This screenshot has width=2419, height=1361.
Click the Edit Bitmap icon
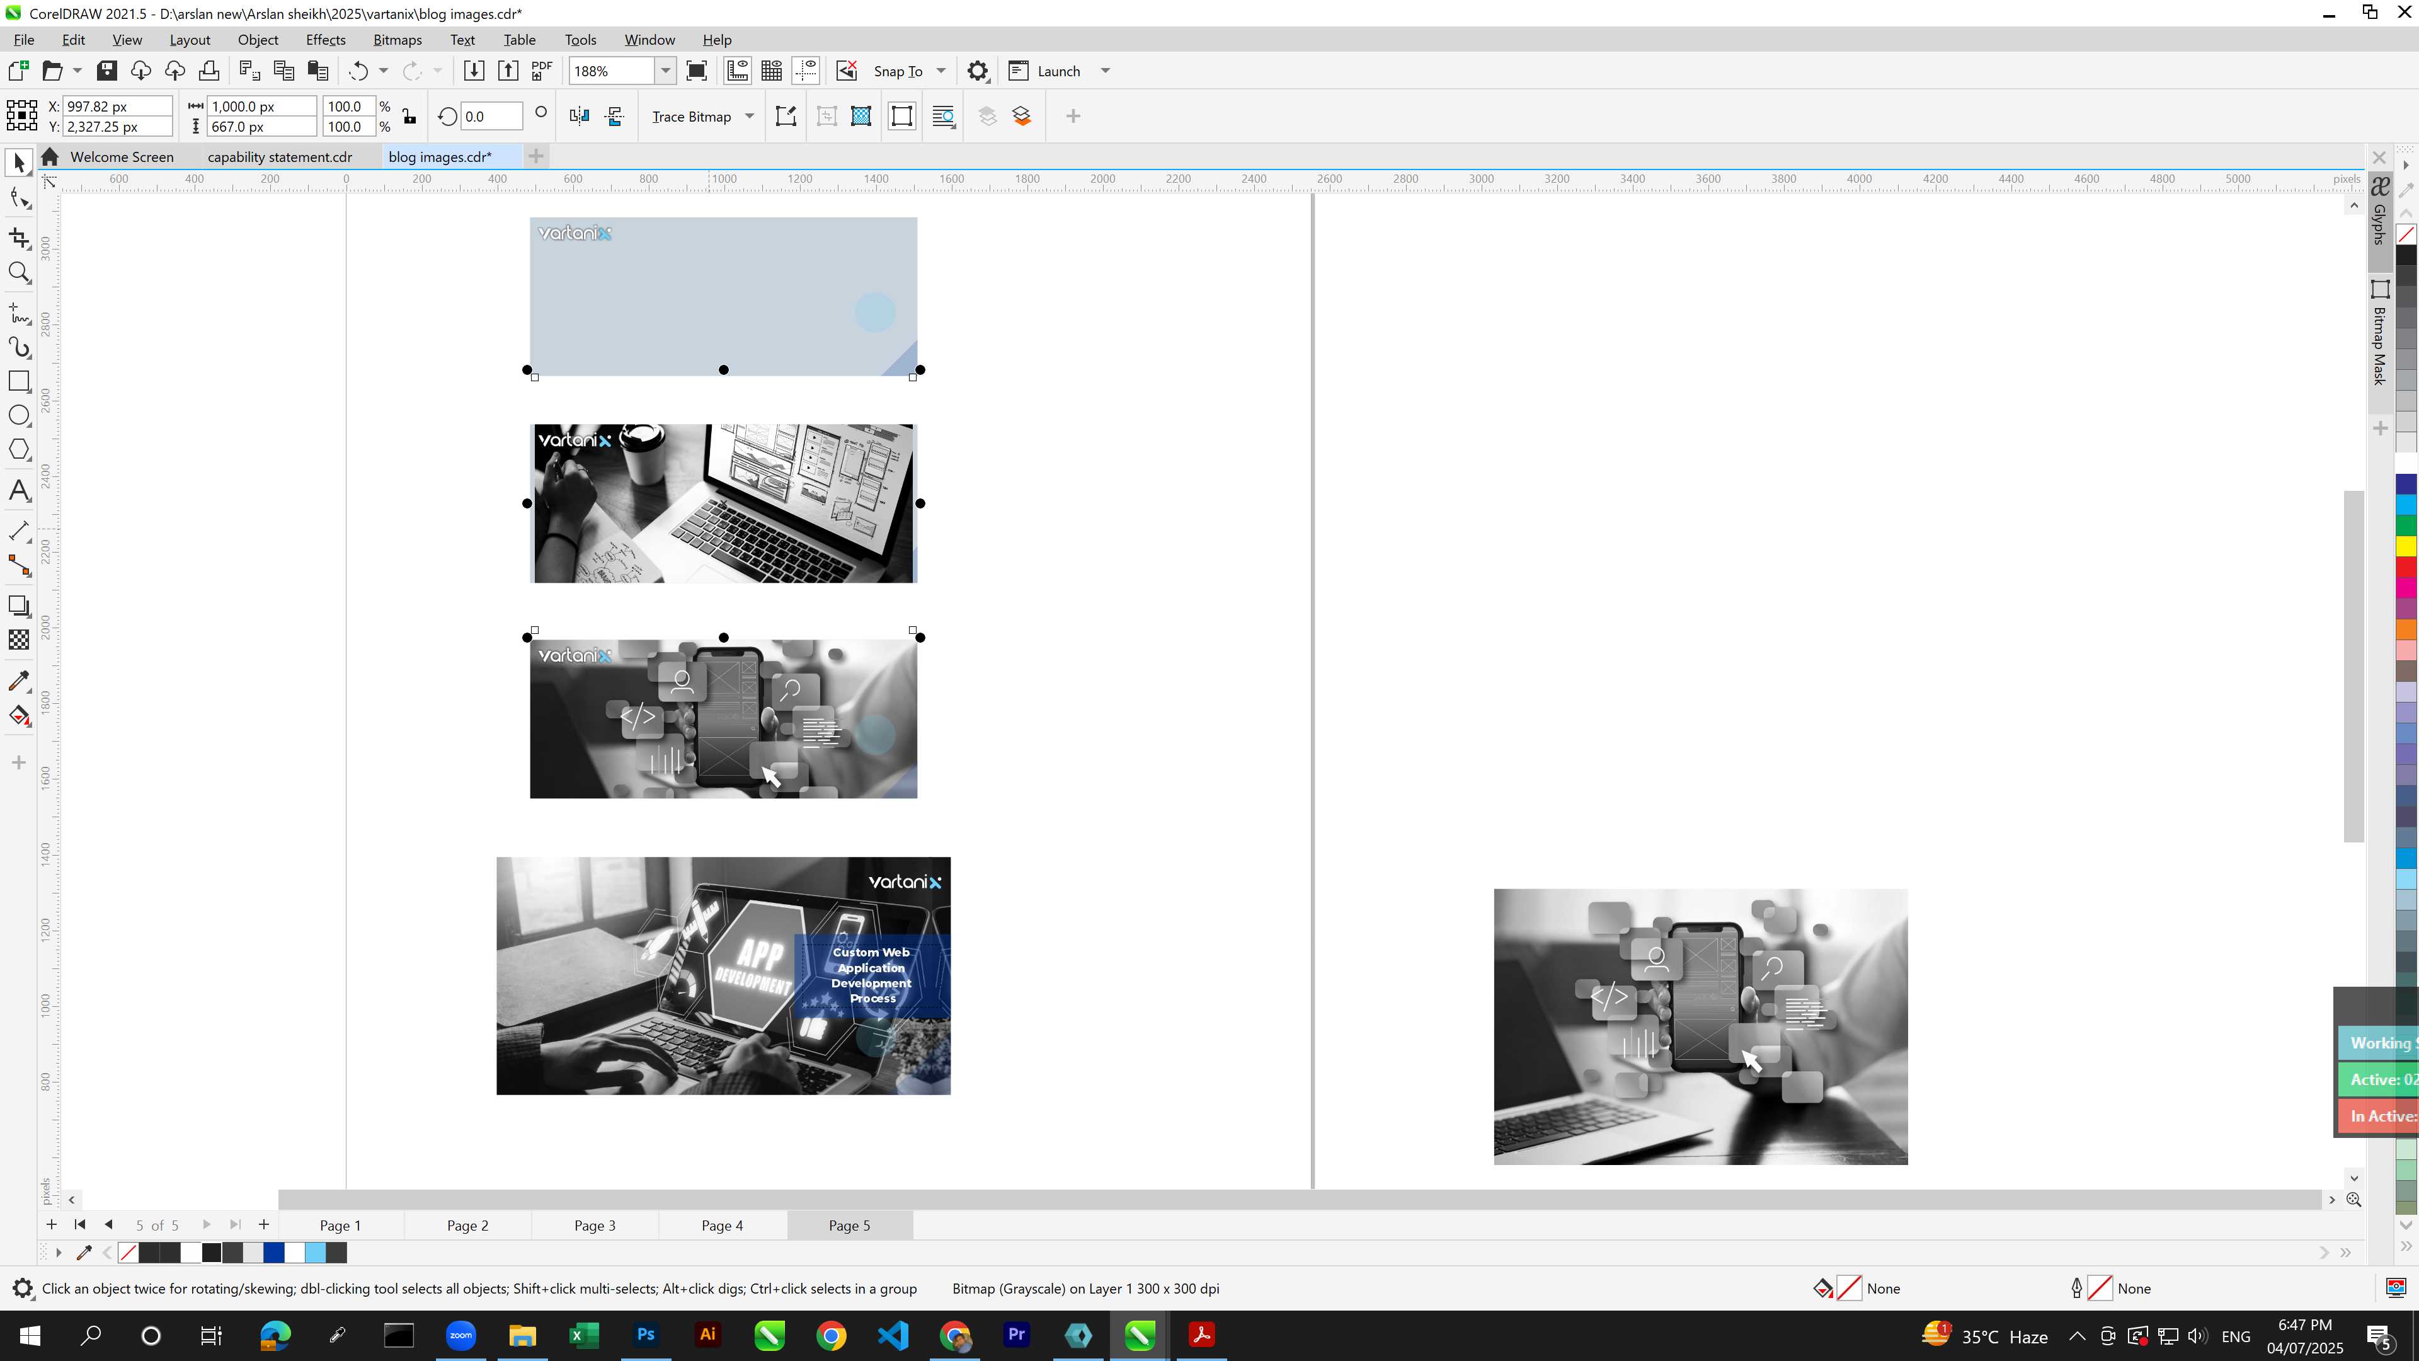click(786, 117)
